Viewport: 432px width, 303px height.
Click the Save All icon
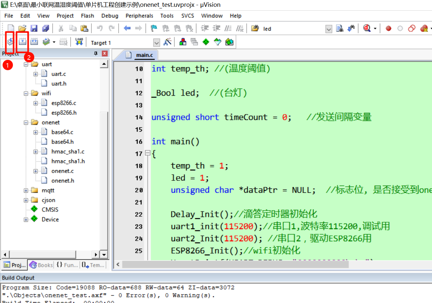point(46,28)
